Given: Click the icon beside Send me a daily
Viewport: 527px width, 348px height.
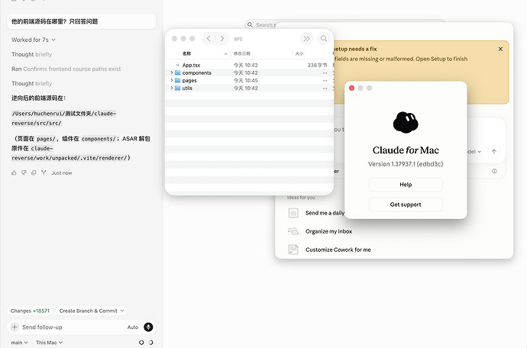Looking at the screenshot, I should [x=293, y=213].
